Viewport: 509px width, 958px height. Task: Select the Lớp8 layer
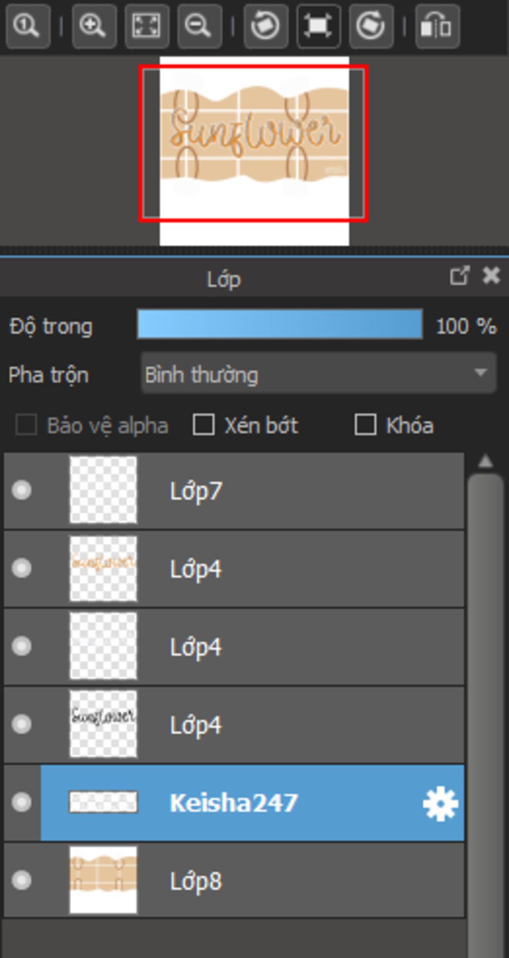(x=234, y=880)
